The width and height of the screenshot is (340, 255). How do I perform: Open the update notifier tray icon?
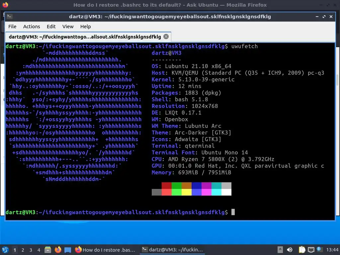pos(319,249)
